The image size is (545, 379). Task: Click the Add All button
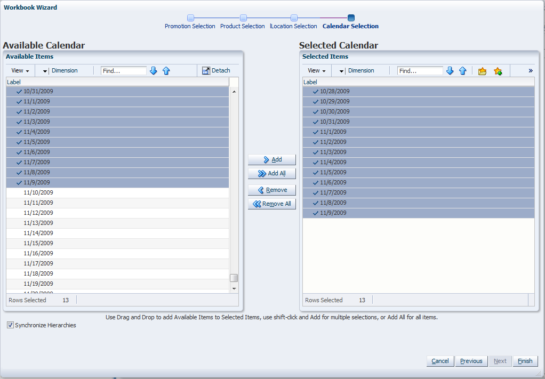point(272,173)
